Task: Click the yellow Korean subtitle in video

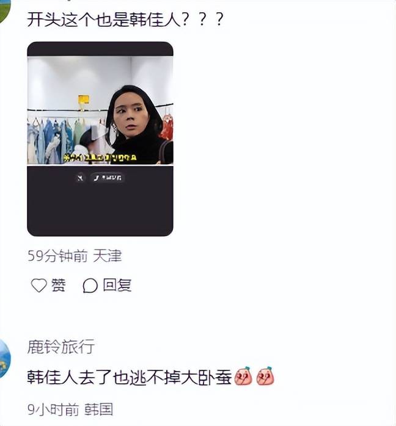Action: click(x=100, y=157)
